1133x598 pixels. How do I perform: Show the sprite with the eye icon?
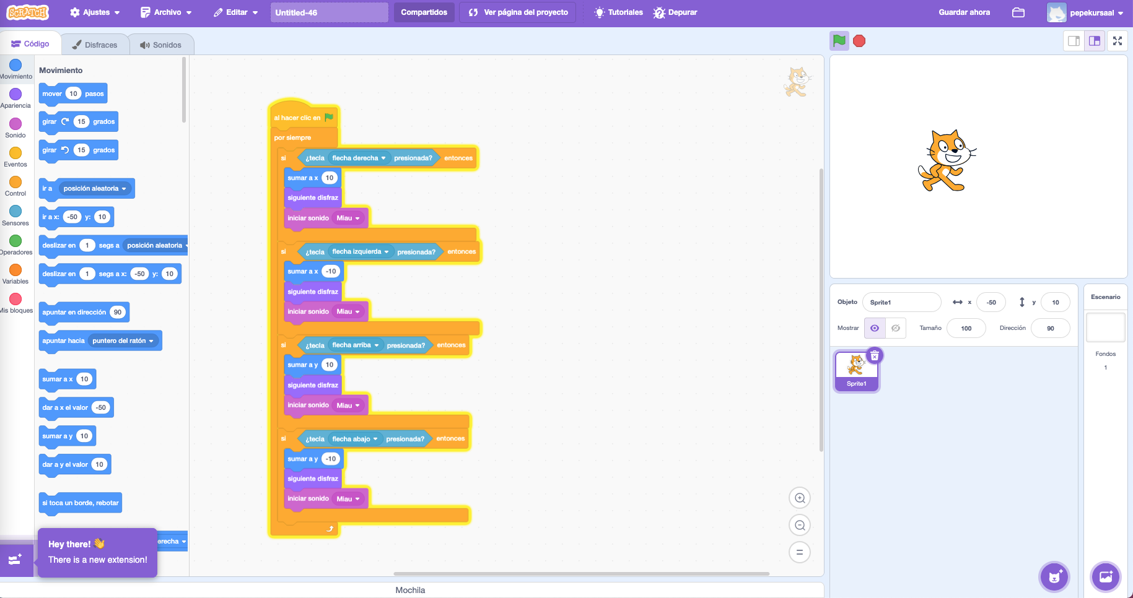click(875, 328)
